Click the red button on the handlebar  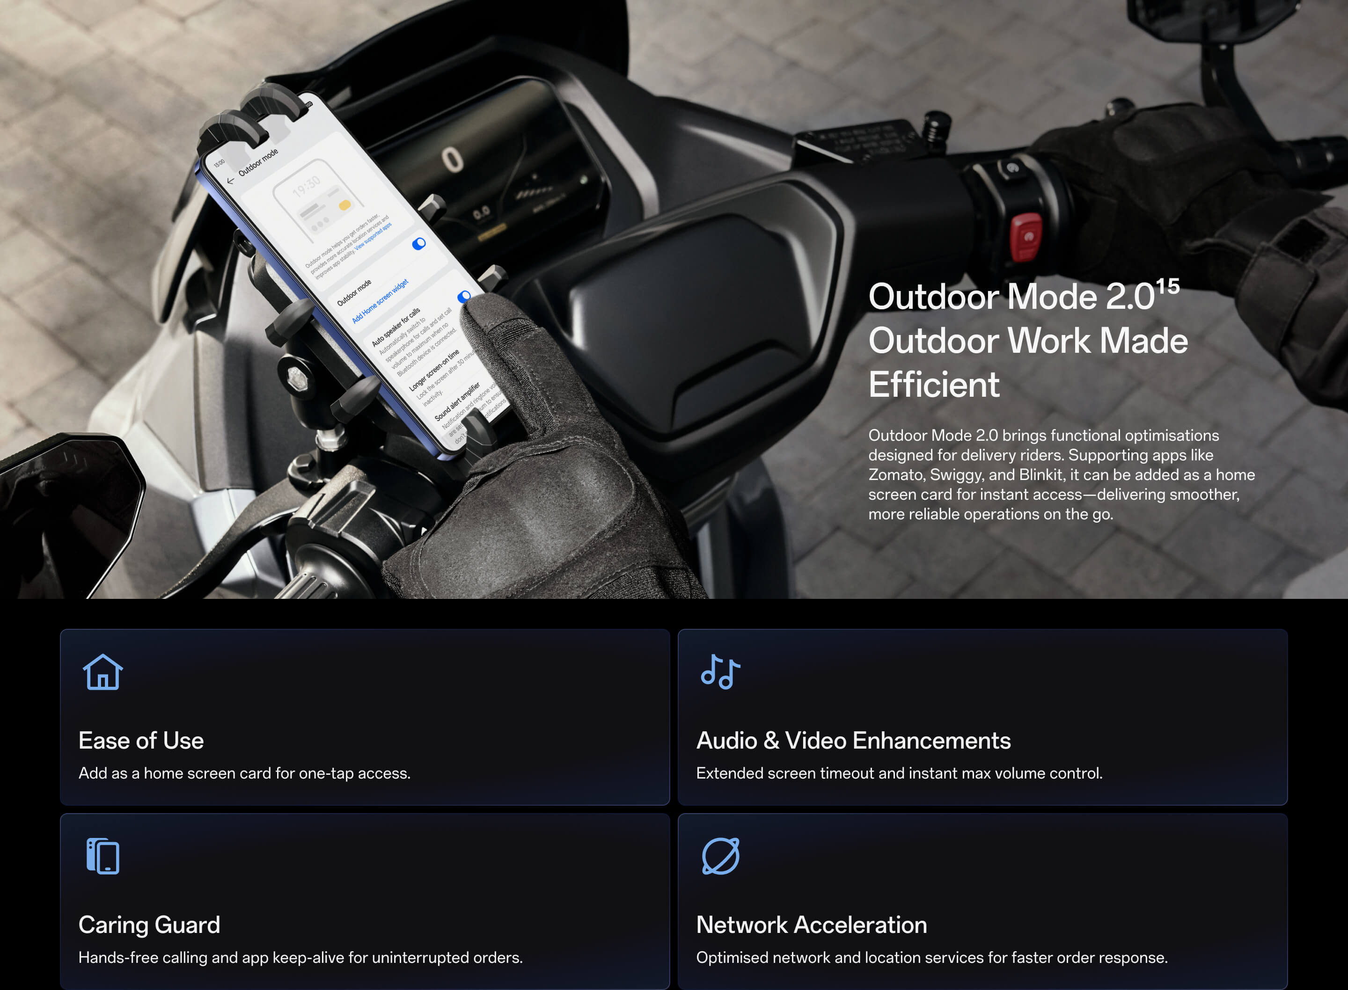[1026, 237]
